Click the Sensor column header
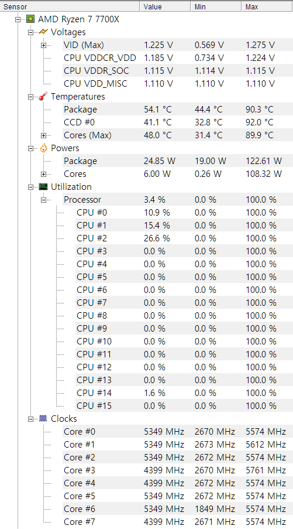293x529 pixels. click(70, 6)
